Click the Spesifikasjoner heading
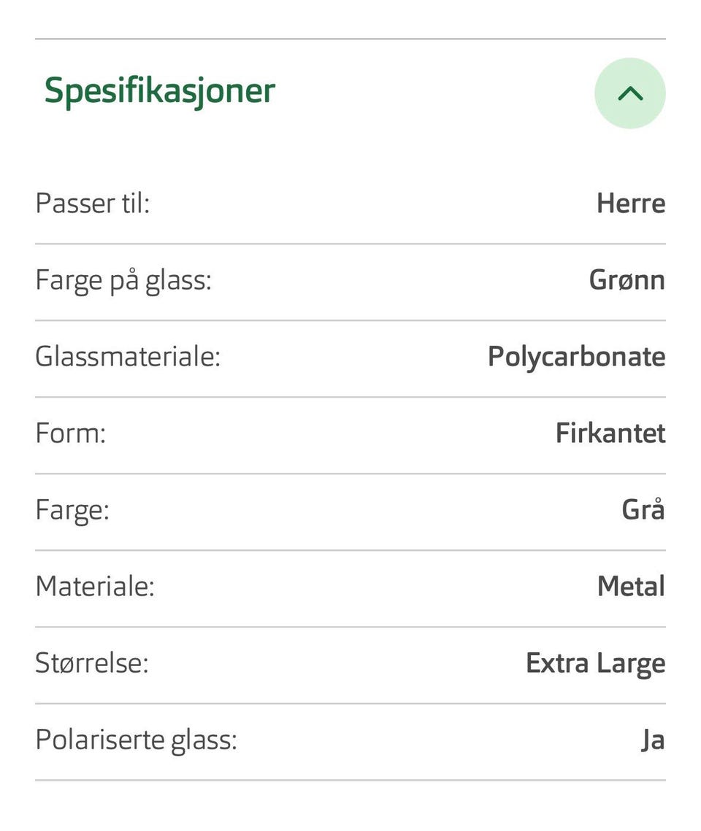The width and height of the screenshot is (701, 831). [x=160, y=90]
